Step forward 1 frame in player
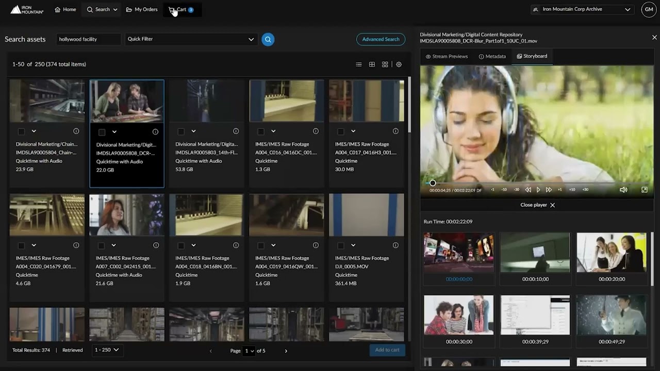660x371 pixels. (560, 190)
